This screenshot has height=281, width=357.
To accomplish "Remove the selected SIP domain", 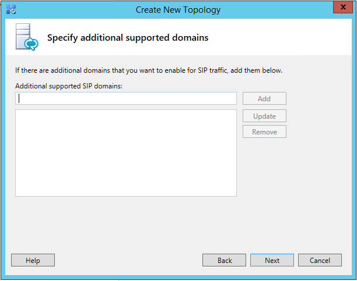I will [264, 131].
